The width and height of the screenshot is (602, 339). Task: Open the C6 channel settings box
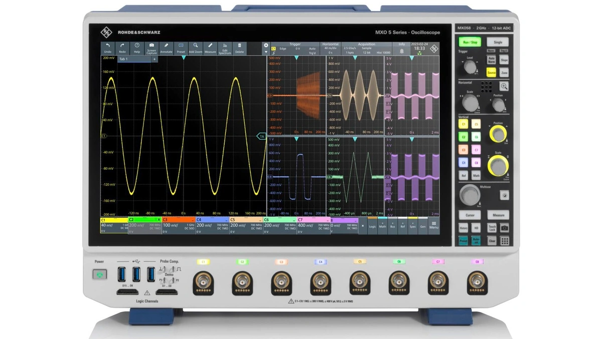(x=279, y=225)
